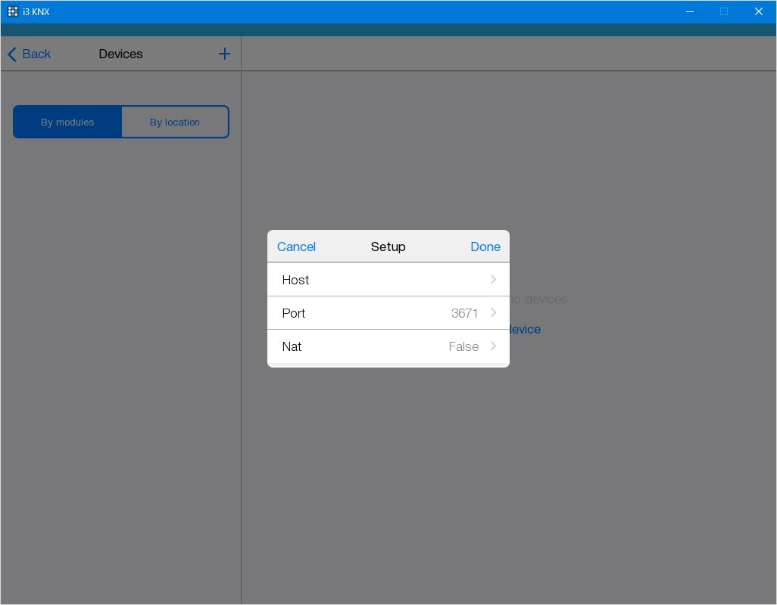
Task: Maximize the i3 KNX window
Action: pos(724,11)
